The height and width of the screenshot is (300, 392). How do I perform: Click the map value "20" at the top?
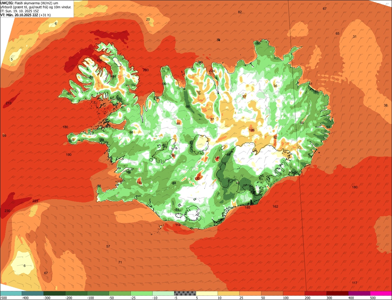148,20
